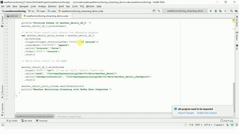The height and width of the screenshot is (134, 239).
Task: Change file encoding UTF-8 in status bar
Action: tap(208, 125)
